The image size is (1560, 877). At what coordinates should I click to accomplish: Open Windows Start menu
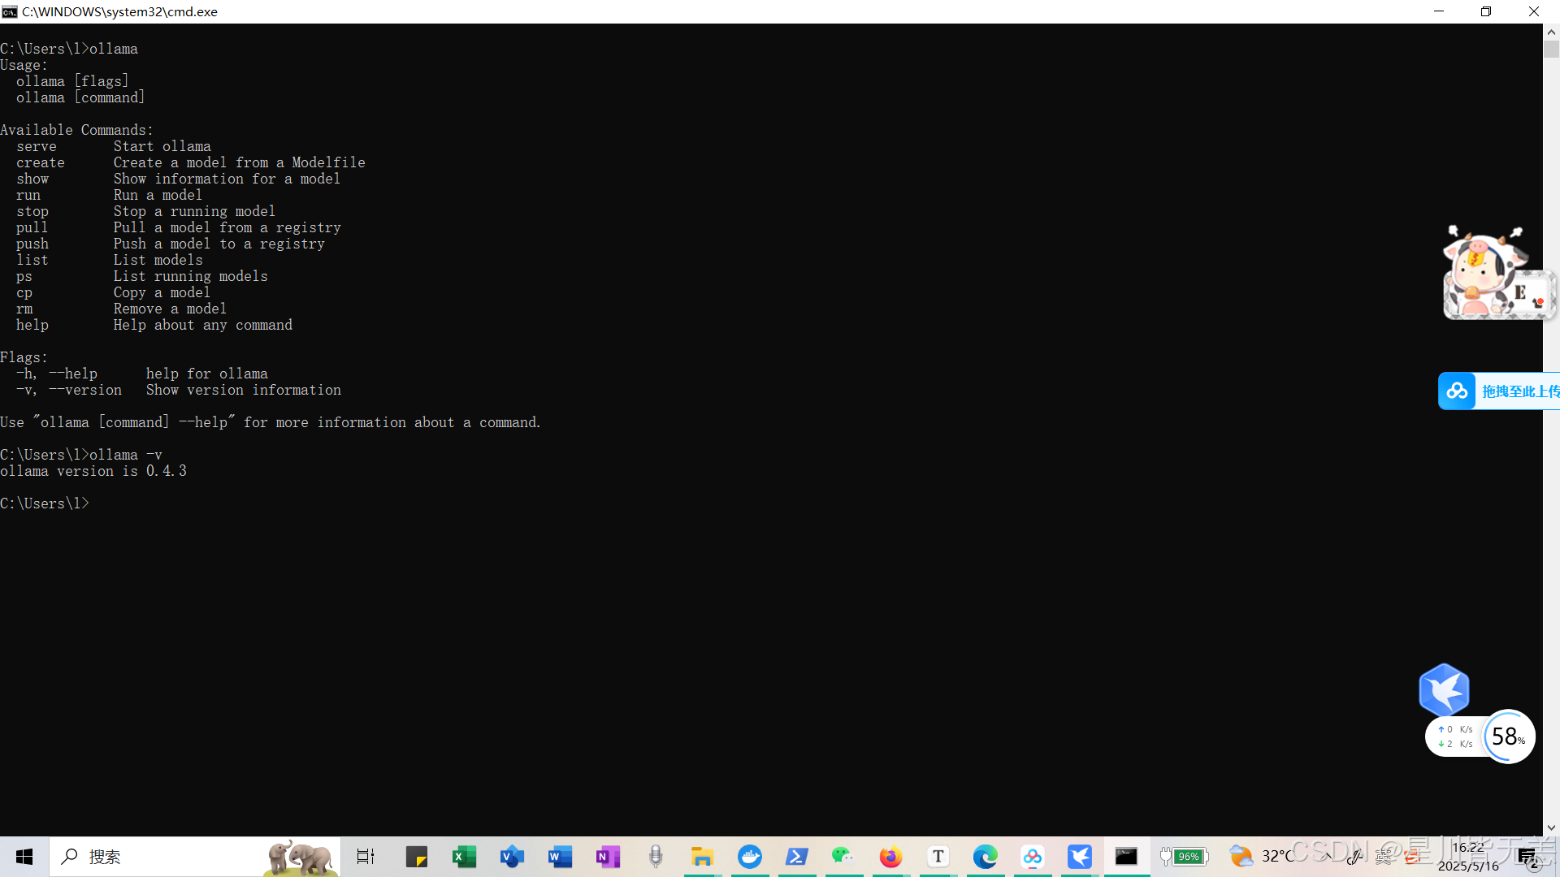24,857
